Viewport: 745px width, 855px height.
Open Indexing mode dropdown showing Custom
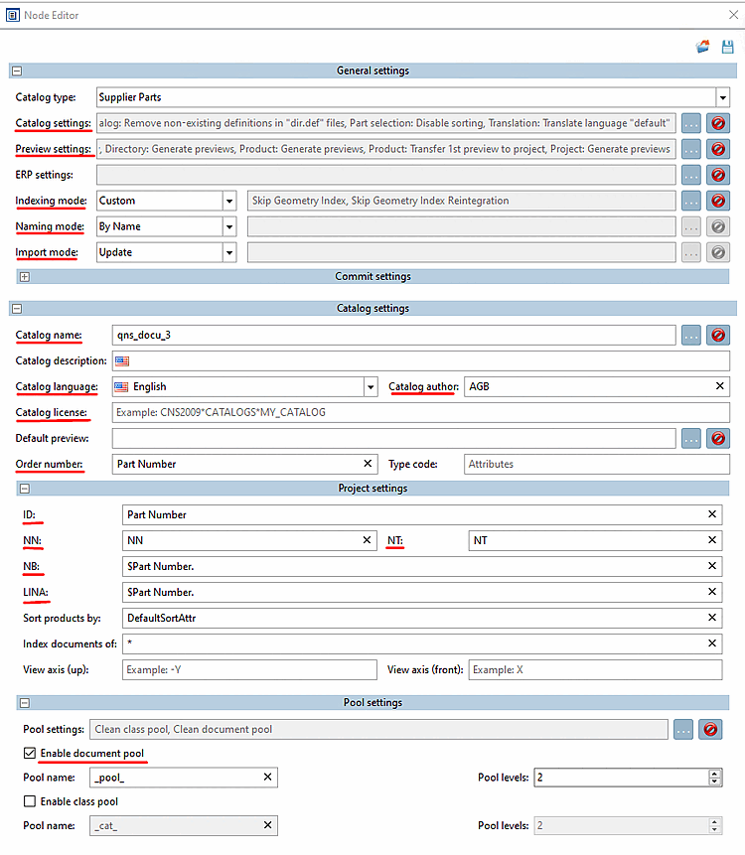(229, 201)
